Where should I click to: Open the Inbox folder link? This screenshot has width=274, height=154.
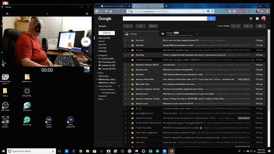104,38
